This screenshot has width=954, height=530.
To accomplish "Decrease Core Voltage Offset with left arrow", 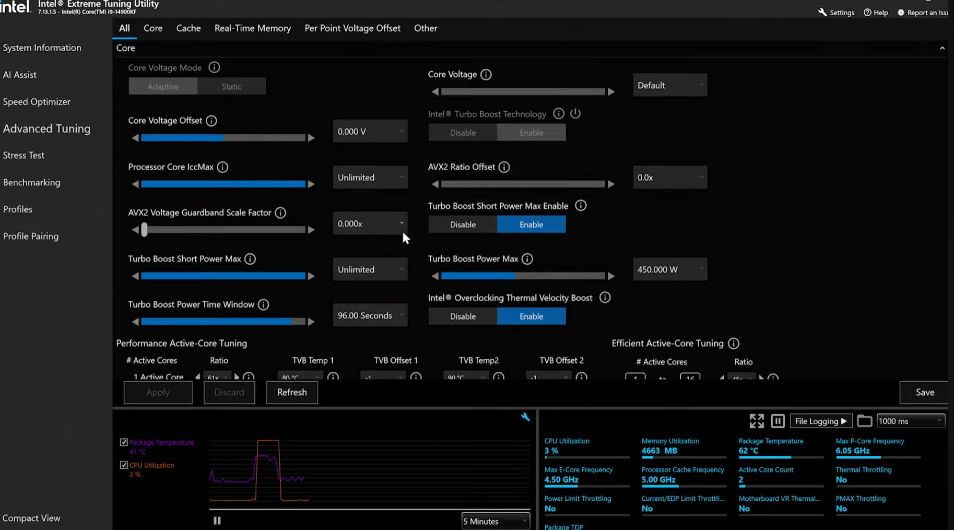I will tap(135, 138).
